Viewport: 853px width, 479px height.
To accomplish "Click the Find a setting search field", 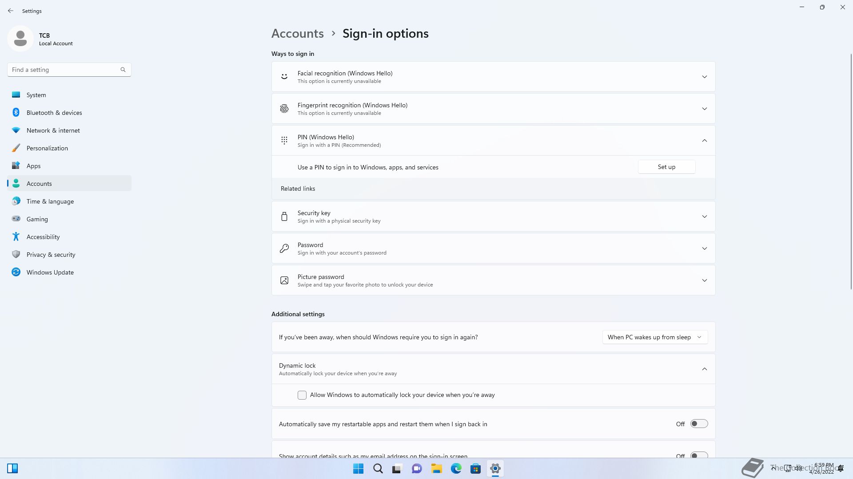I will coord(69,70).
